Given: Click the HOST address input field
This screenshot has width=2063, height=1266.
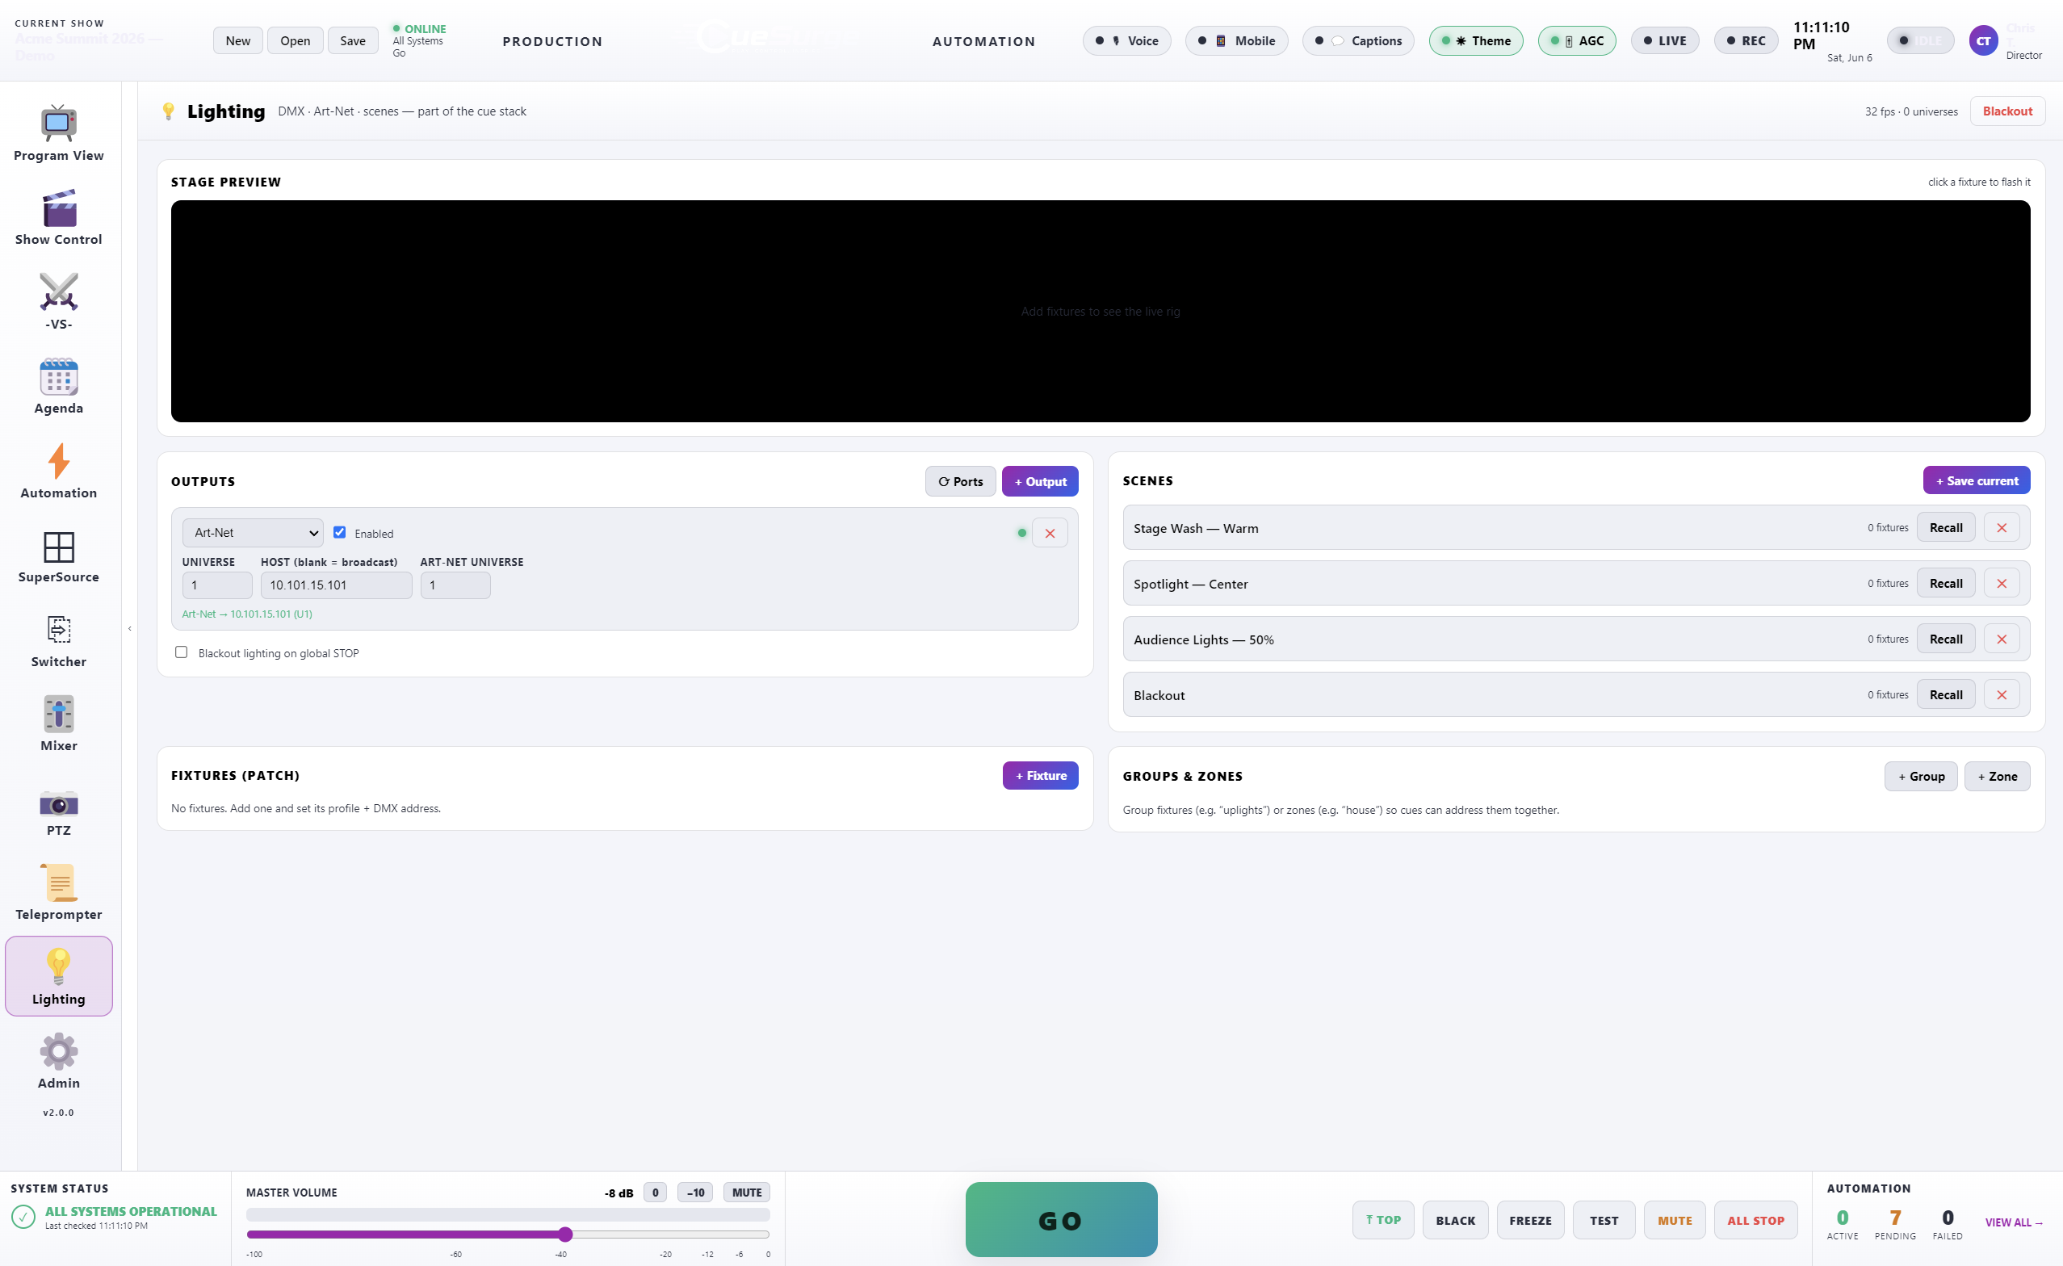Looking at the screenshot, I should [337, 585].
